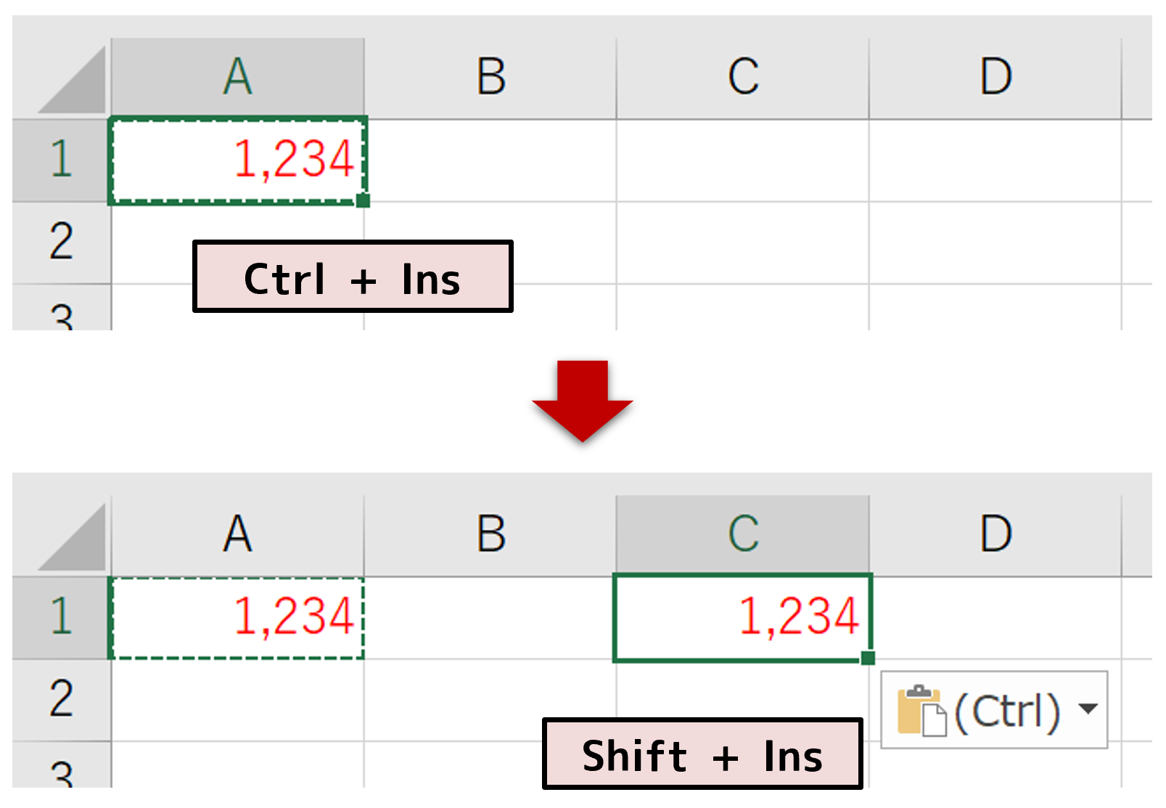Select column B header in top sheet
The height and width of the screenshot is (808, 1166).
point(490,78)
